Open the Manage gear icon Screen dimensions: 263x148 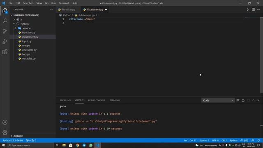coord(5,132)
